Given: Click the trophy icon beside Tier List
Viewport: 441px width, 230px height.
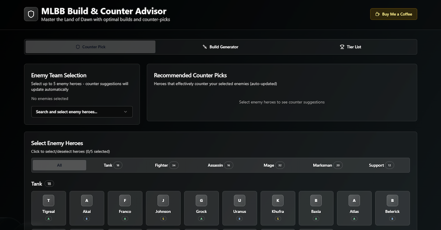Looking at the screenshot, I should click(x=342, y=47).
